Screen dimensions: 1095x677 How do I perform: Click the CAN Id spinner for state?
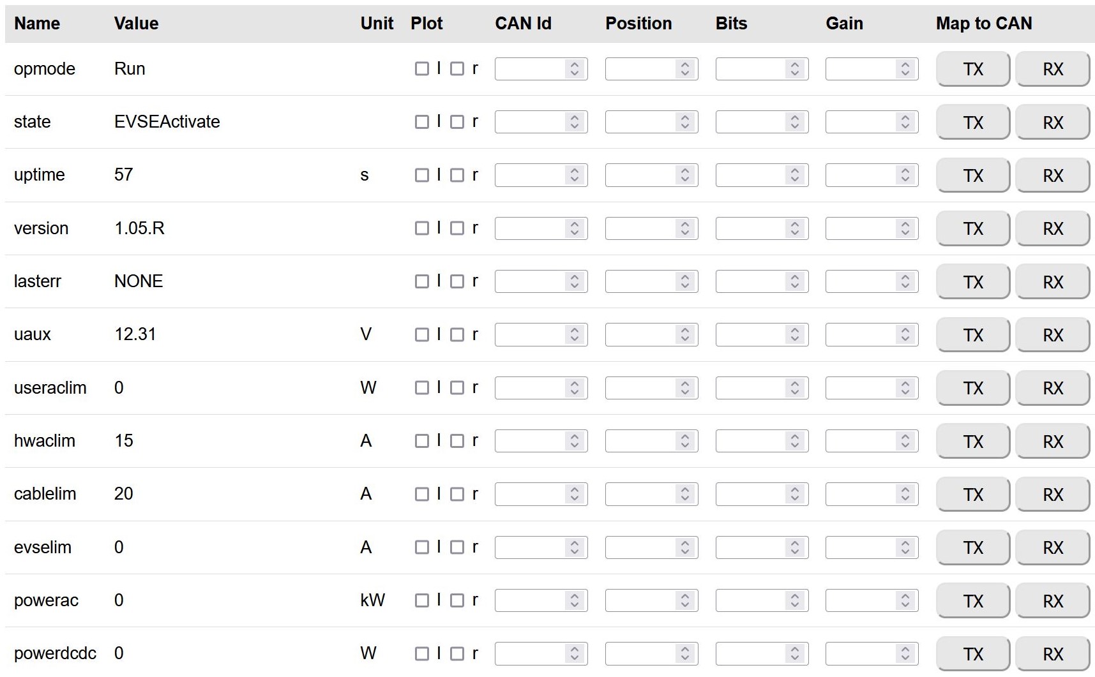(575, 122)
